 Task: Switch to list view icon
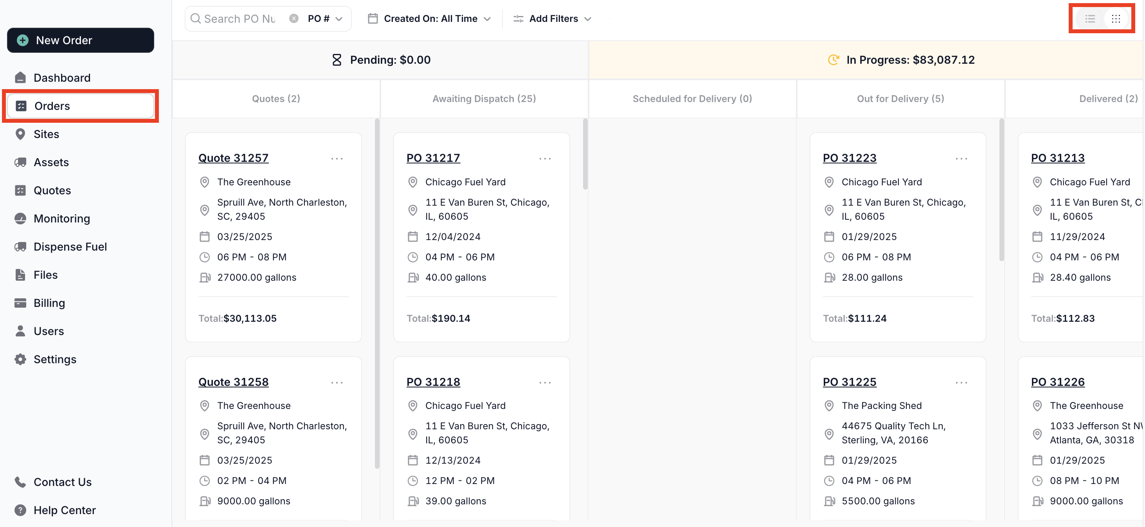point(1089,19)
